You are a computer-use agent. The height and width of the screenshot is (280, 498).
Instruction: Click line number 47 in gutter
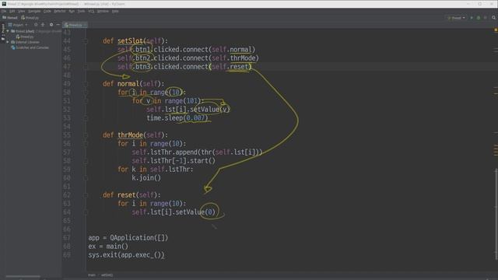tap(67, 67)
